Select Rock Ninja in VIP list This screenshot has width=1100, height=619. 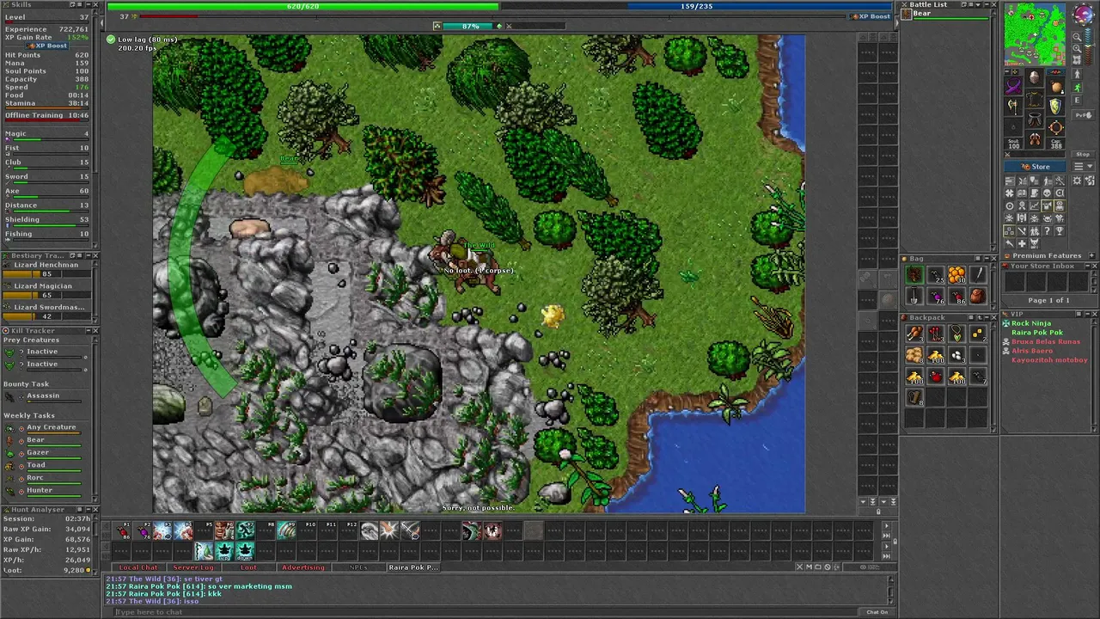tap(1030, 323)
